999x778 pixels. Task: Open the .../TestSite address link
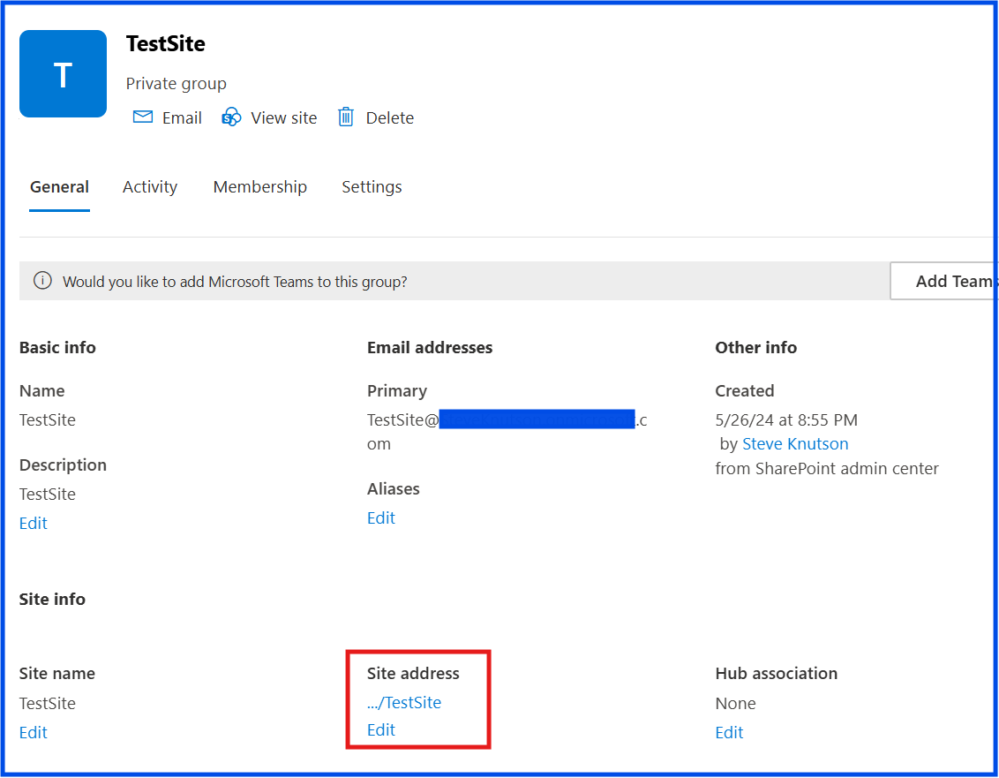404,703
